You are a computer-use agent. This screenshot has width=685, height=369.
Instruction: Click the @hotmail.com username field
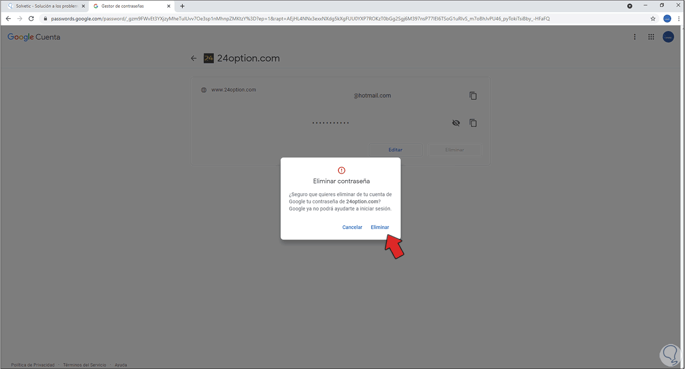point(372,96)
